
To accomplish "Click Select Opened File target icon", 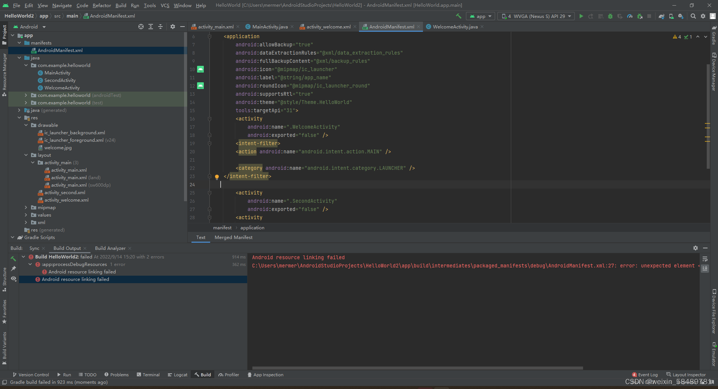I will tap(141, 27).
